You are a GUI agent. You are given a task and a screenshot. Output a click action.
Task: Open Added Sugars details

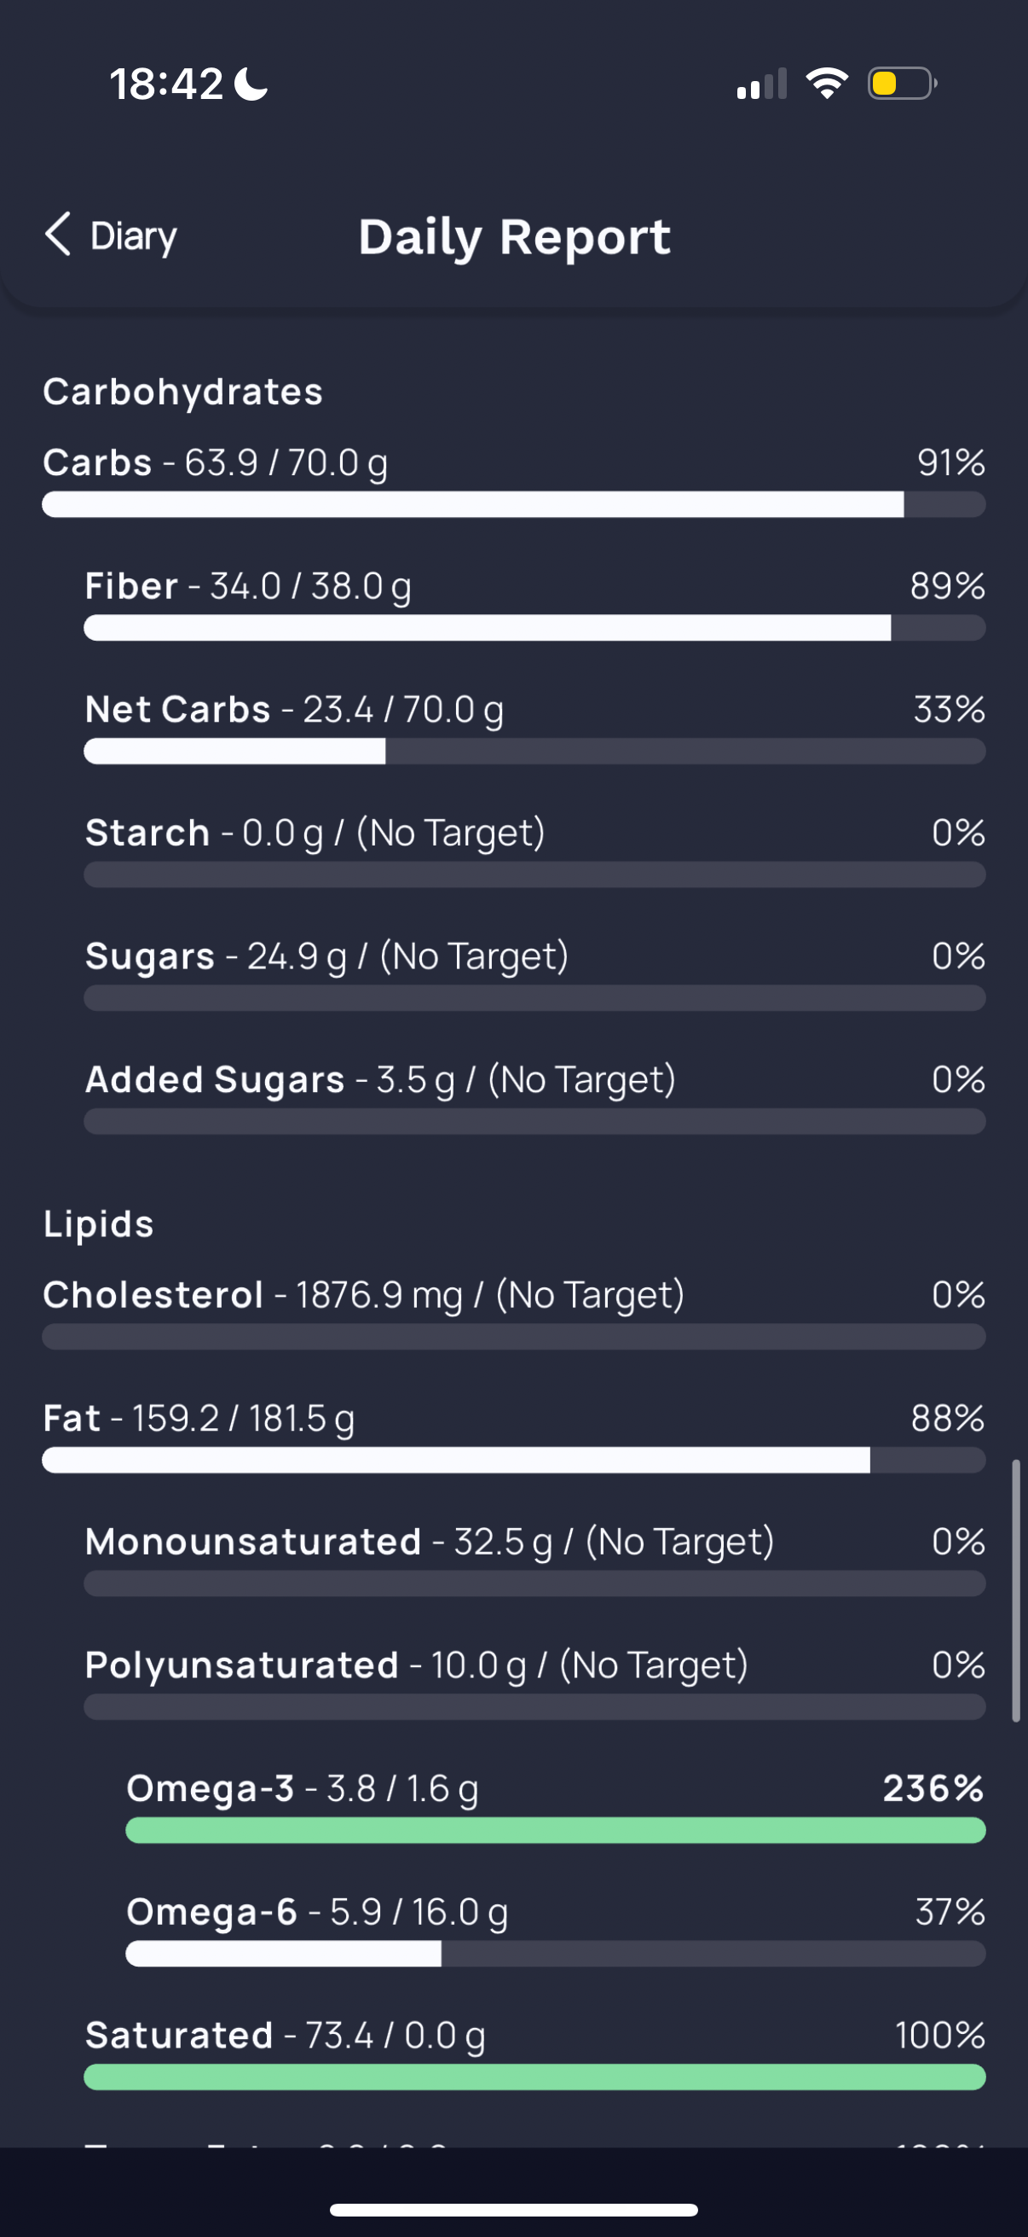[534, 1099]
